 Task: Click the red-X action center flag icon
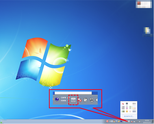click(132, 122)
